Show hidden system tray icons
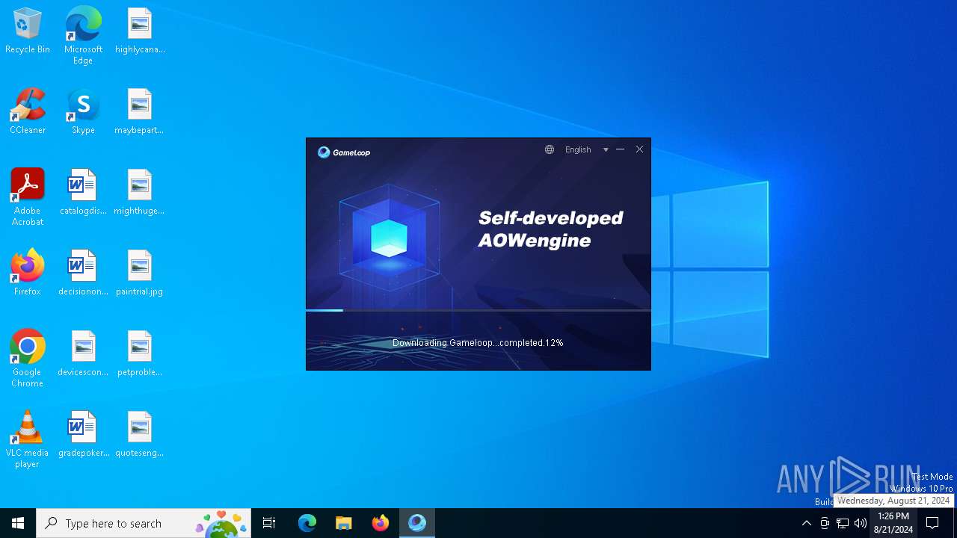 (x=806, y=523)
